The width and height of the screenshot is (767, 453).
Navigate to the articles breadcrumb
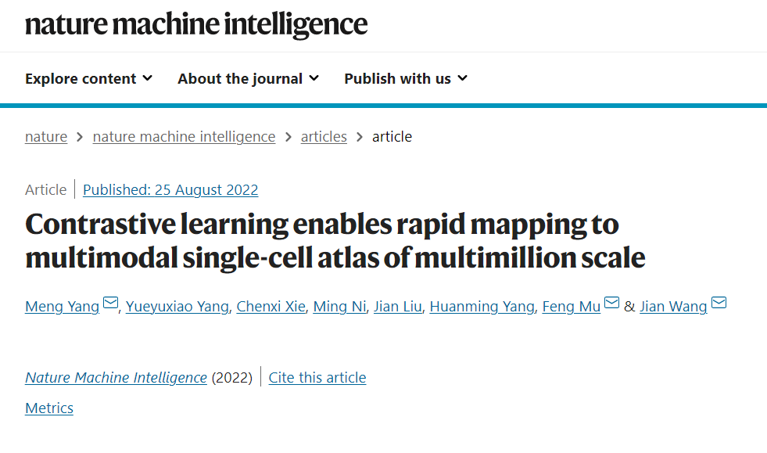[324, 137]
